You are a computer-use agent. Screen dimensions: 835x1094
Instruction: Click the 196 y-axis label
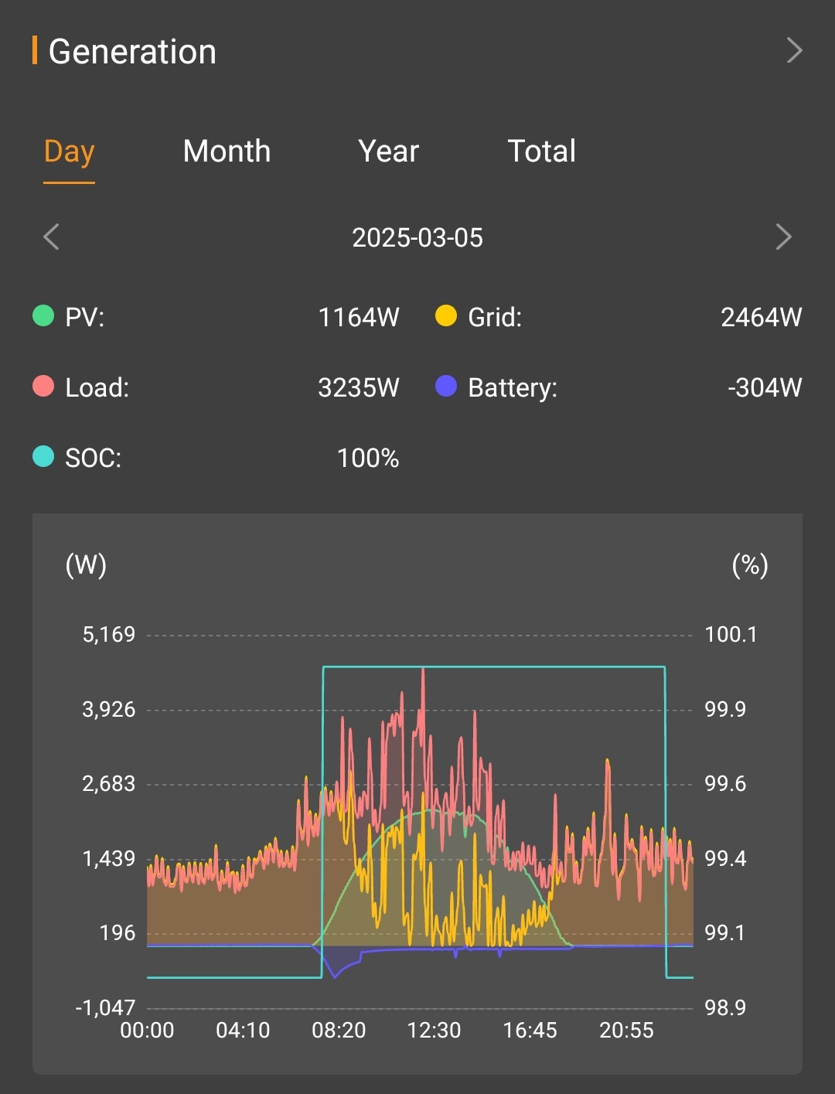tap(118, 933)
